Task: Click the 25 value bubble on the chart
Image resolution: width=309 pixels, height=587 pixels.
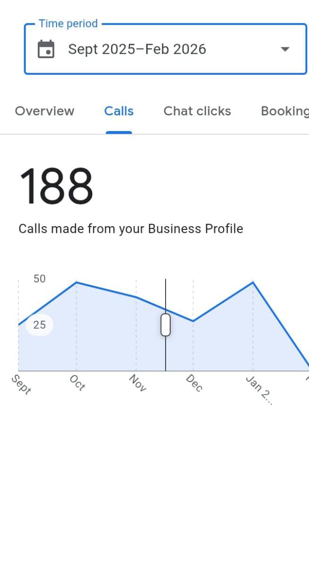Action: (x=39, y=324)
